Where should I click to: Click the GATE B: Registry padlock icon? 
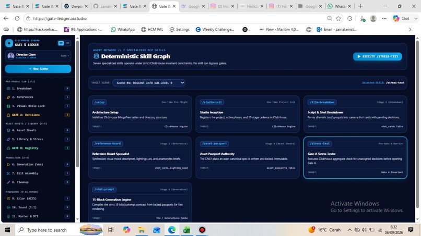(x=8, y=148)
